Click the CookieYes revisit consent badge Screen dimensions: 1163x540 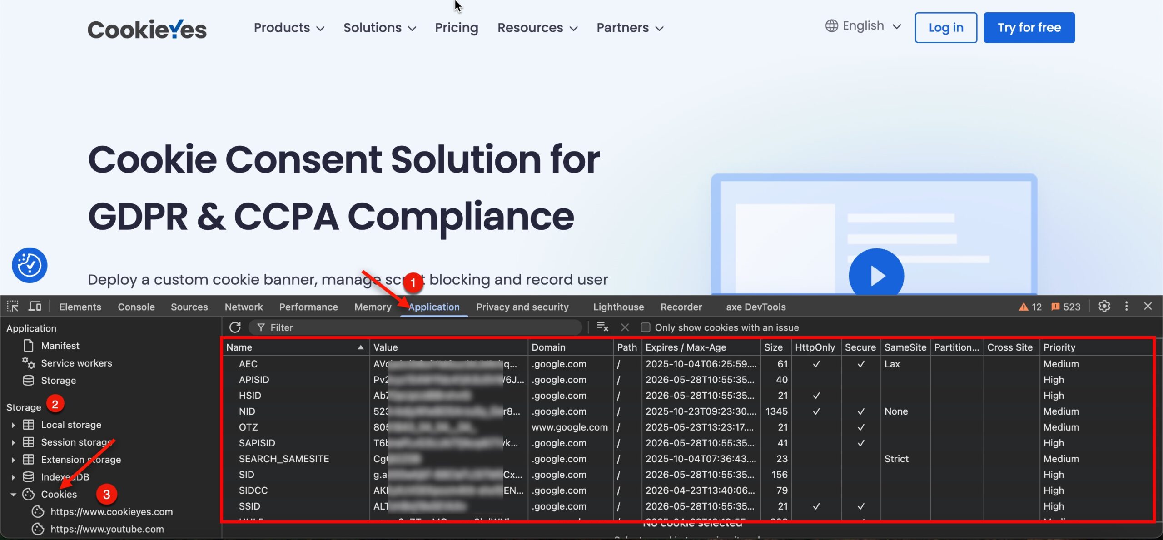(x=30, y=265)
